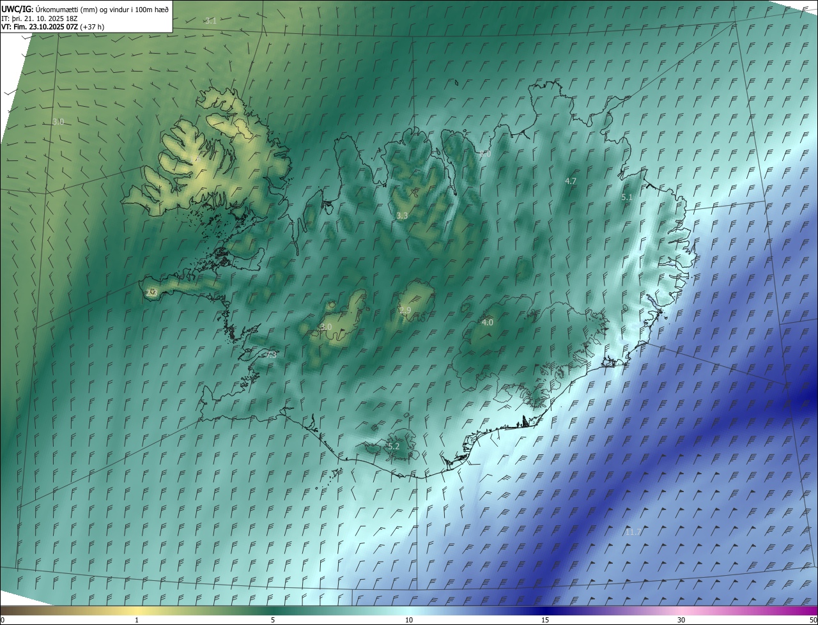Click the 7.3 value near Reykjanes
Viewport: 818px width, 625px height.
271,355
